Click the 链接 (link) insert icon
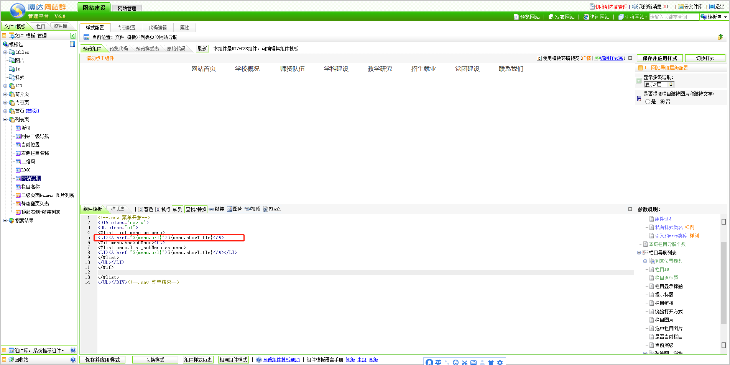 tap(212, 209)
